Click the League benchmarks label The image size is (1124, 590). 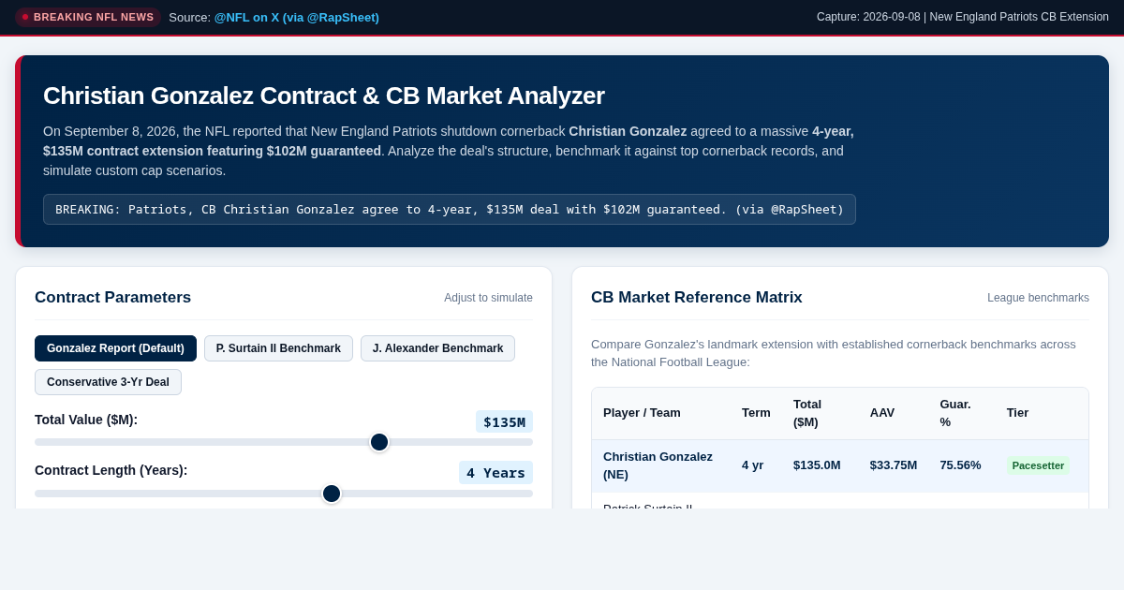(1038, 298)
